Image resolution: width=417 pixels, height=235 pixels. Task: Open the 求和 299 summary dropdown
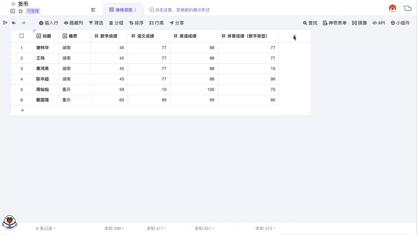[x=114, y=228]
